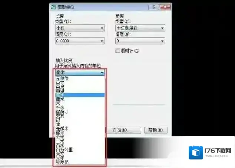Screen dimensions: 235x168
Task: Pick 厘米 from the units list
Action: (80, 99)
